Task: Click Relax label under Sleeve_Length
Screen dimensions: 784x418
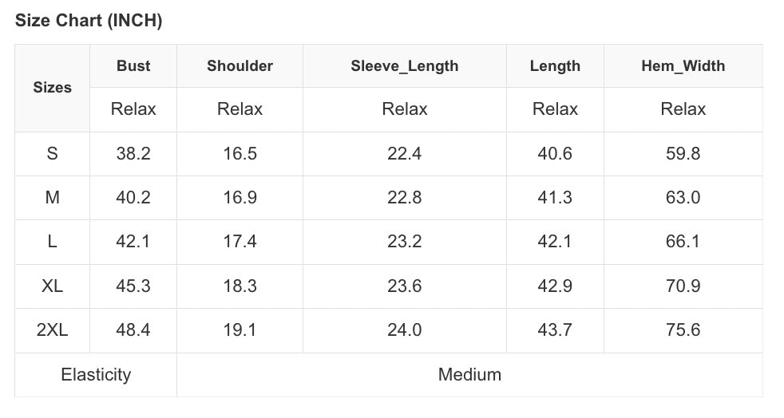Action: click(404, 109)
